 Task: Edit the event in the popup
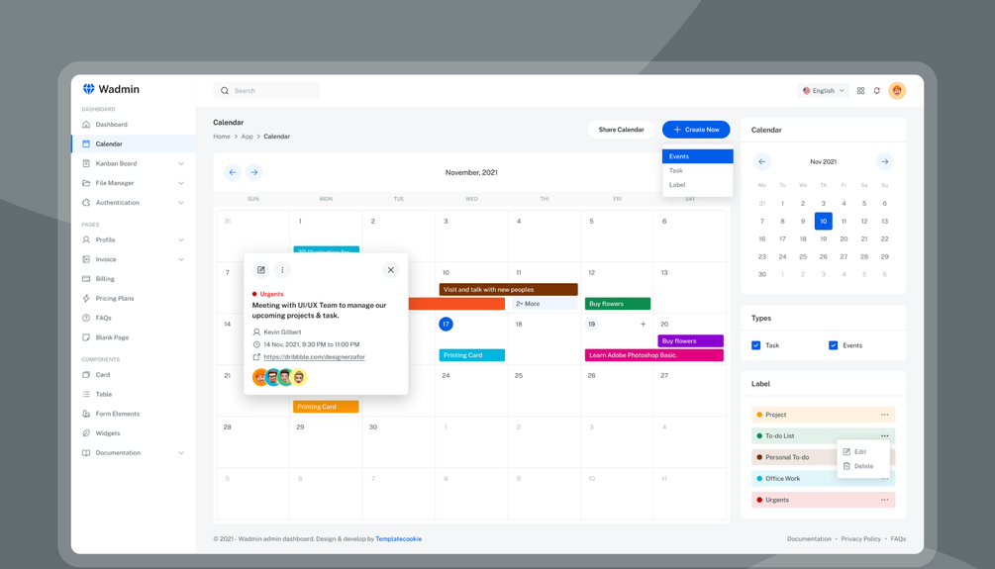pos(260,270)
